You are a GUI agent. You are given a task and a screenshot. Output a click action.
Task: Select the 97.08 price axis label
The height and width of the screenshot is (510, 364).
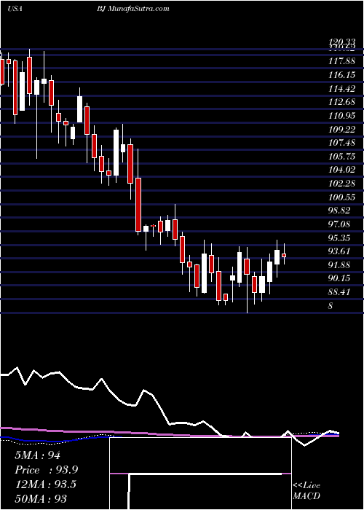339,224
